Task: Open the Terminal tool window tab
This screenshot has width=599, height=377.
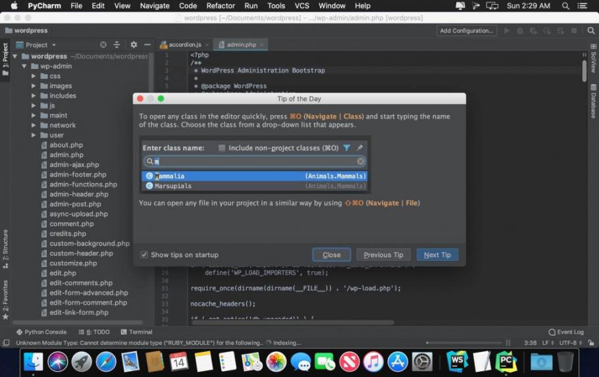Action: [x=136, y=332]
